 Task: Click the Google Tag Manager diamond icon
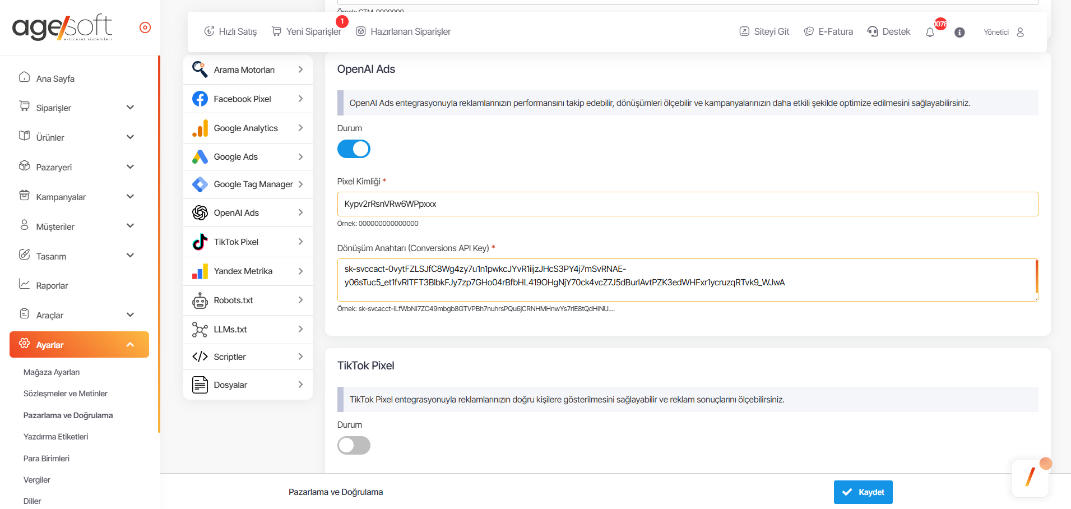pos(200,184)
